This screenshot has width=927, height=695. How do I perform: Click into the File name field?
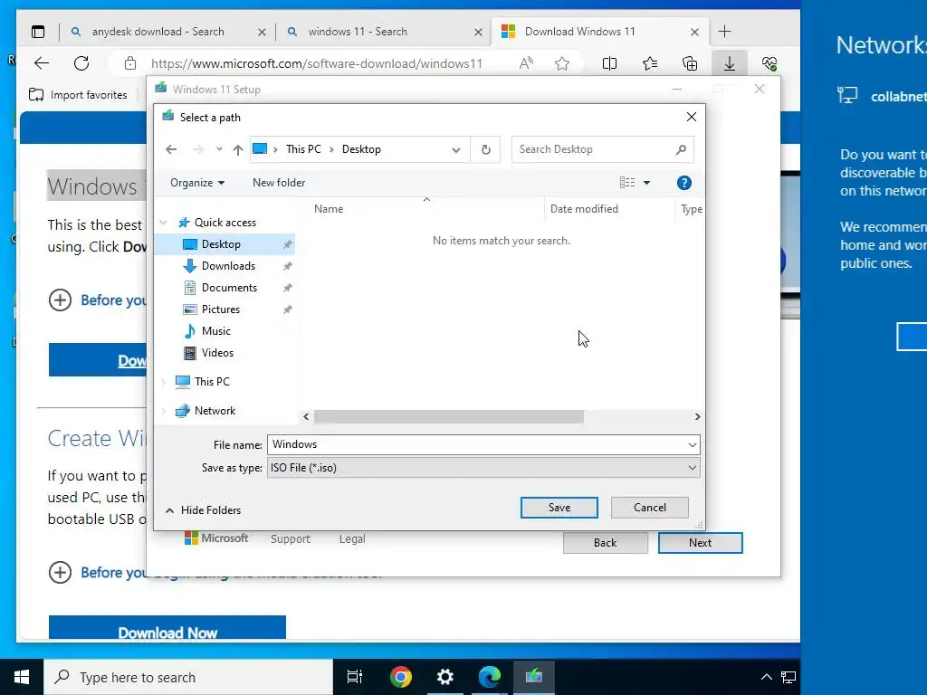point(477,444)
